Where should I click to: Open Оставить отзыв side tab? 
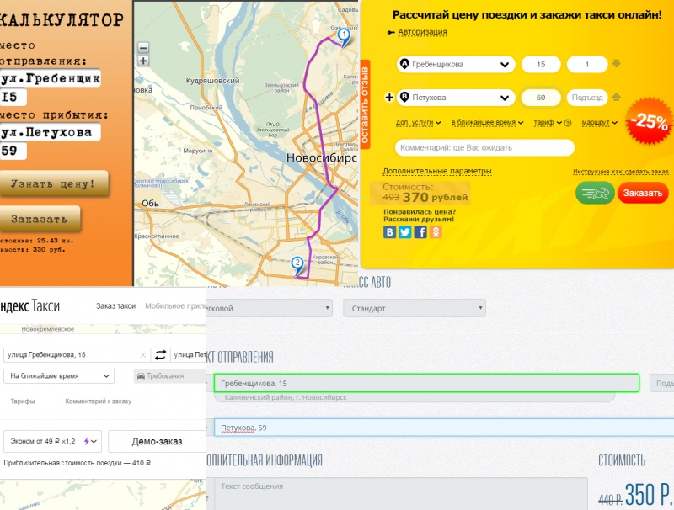(x=365, y=104)
